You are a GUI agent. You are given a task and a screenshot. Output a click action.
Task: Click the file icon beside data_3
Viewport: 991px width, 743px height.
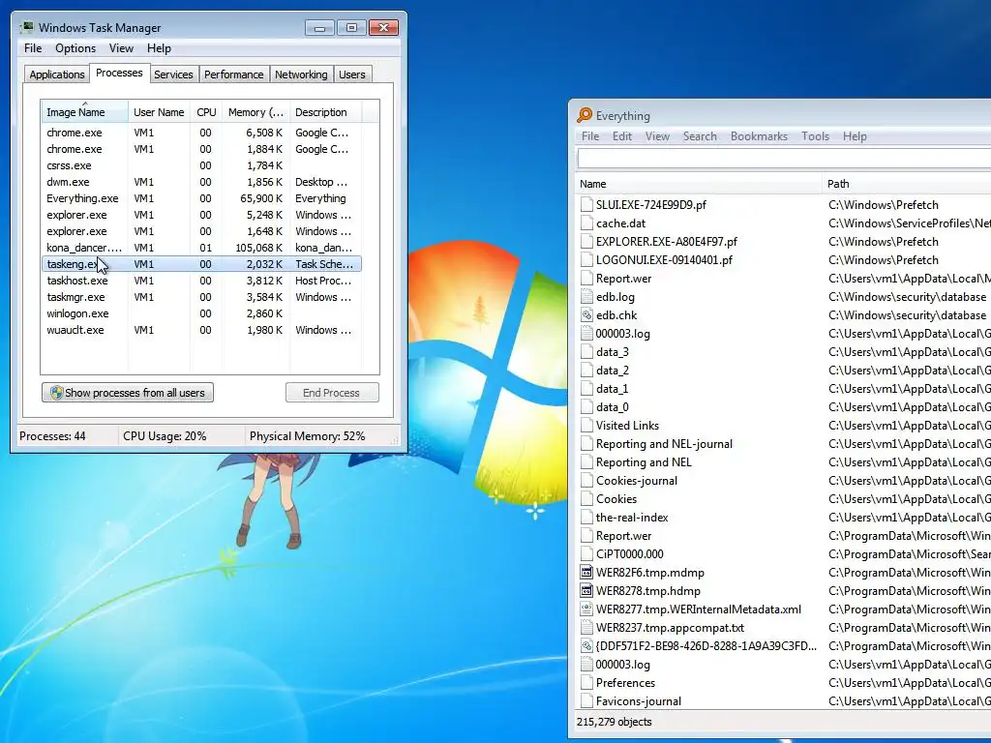[x=586, y=352]
